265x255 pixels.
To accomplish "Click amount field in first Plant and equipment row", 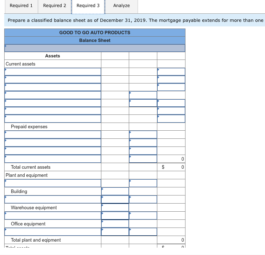I will [x=143, y=183].
